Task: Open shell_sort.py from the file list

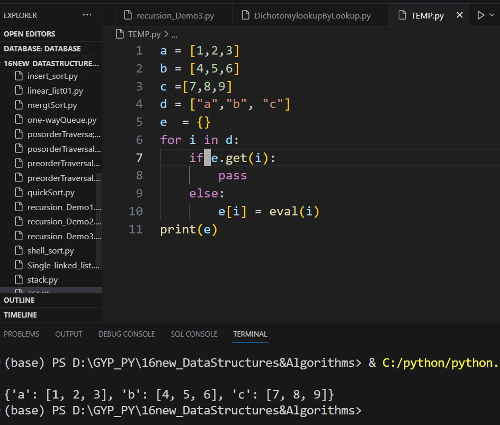Action: [x=51, y=250]
